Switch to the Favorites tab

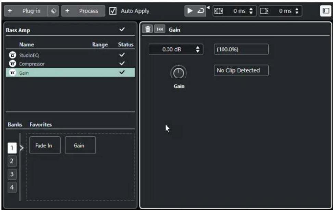41,124
